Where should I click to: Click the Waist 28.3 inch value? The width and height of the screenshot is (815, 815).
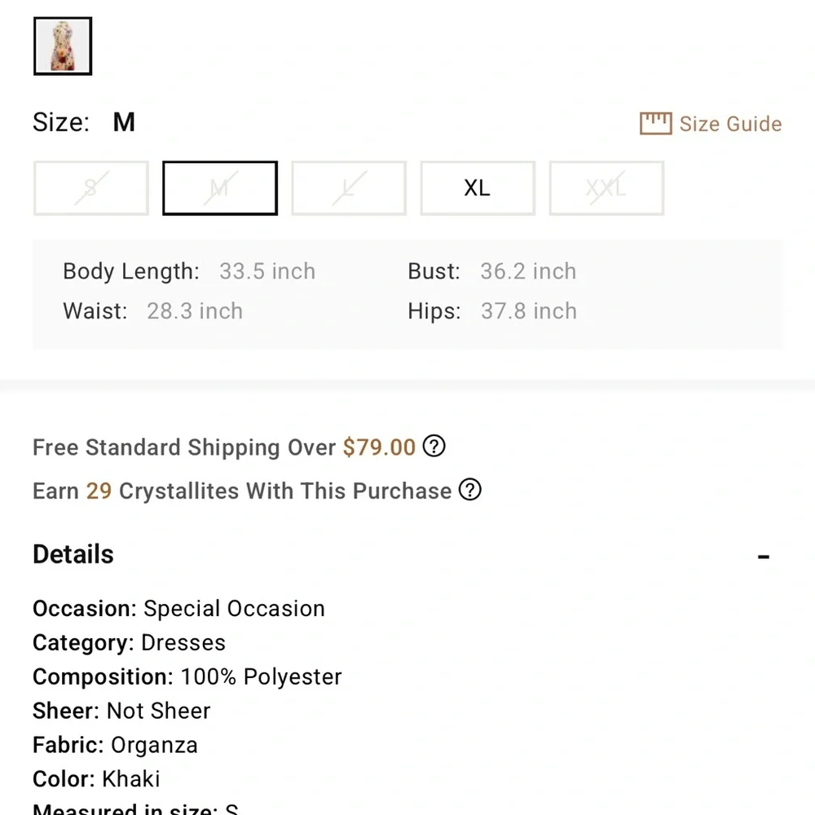pyautogui.click(x=194, y=311)
